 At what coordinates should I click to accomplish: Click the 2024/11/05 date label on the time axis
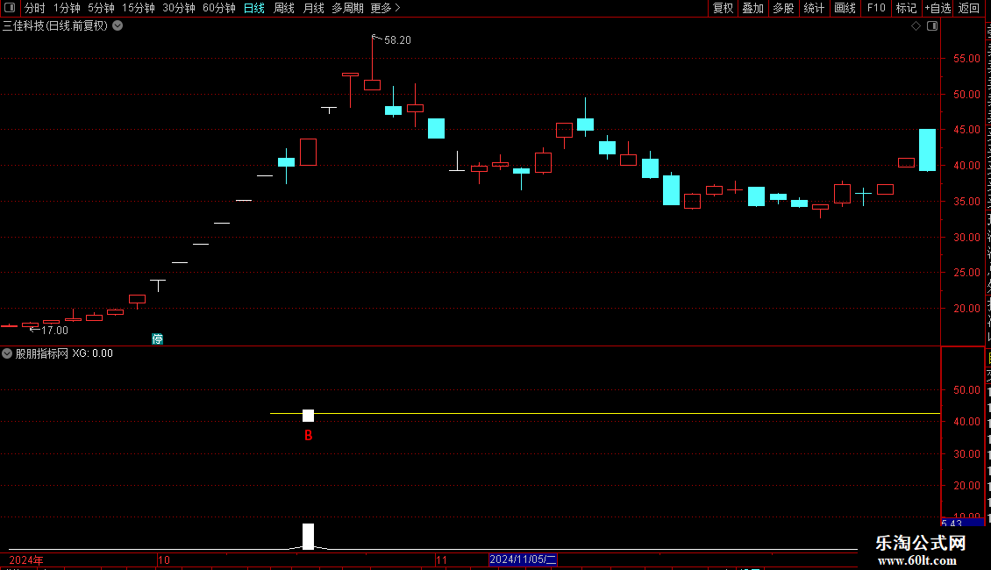click(x=523, y=559)
